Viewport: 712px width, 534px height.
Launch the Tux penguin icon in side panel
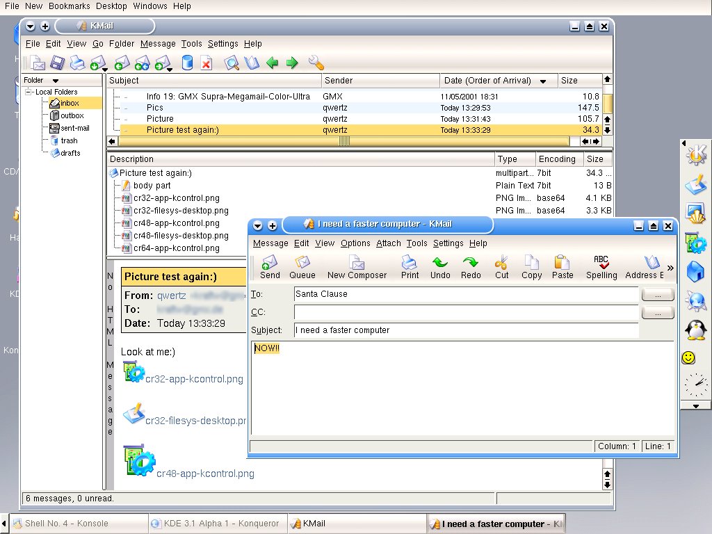(695, 330)
